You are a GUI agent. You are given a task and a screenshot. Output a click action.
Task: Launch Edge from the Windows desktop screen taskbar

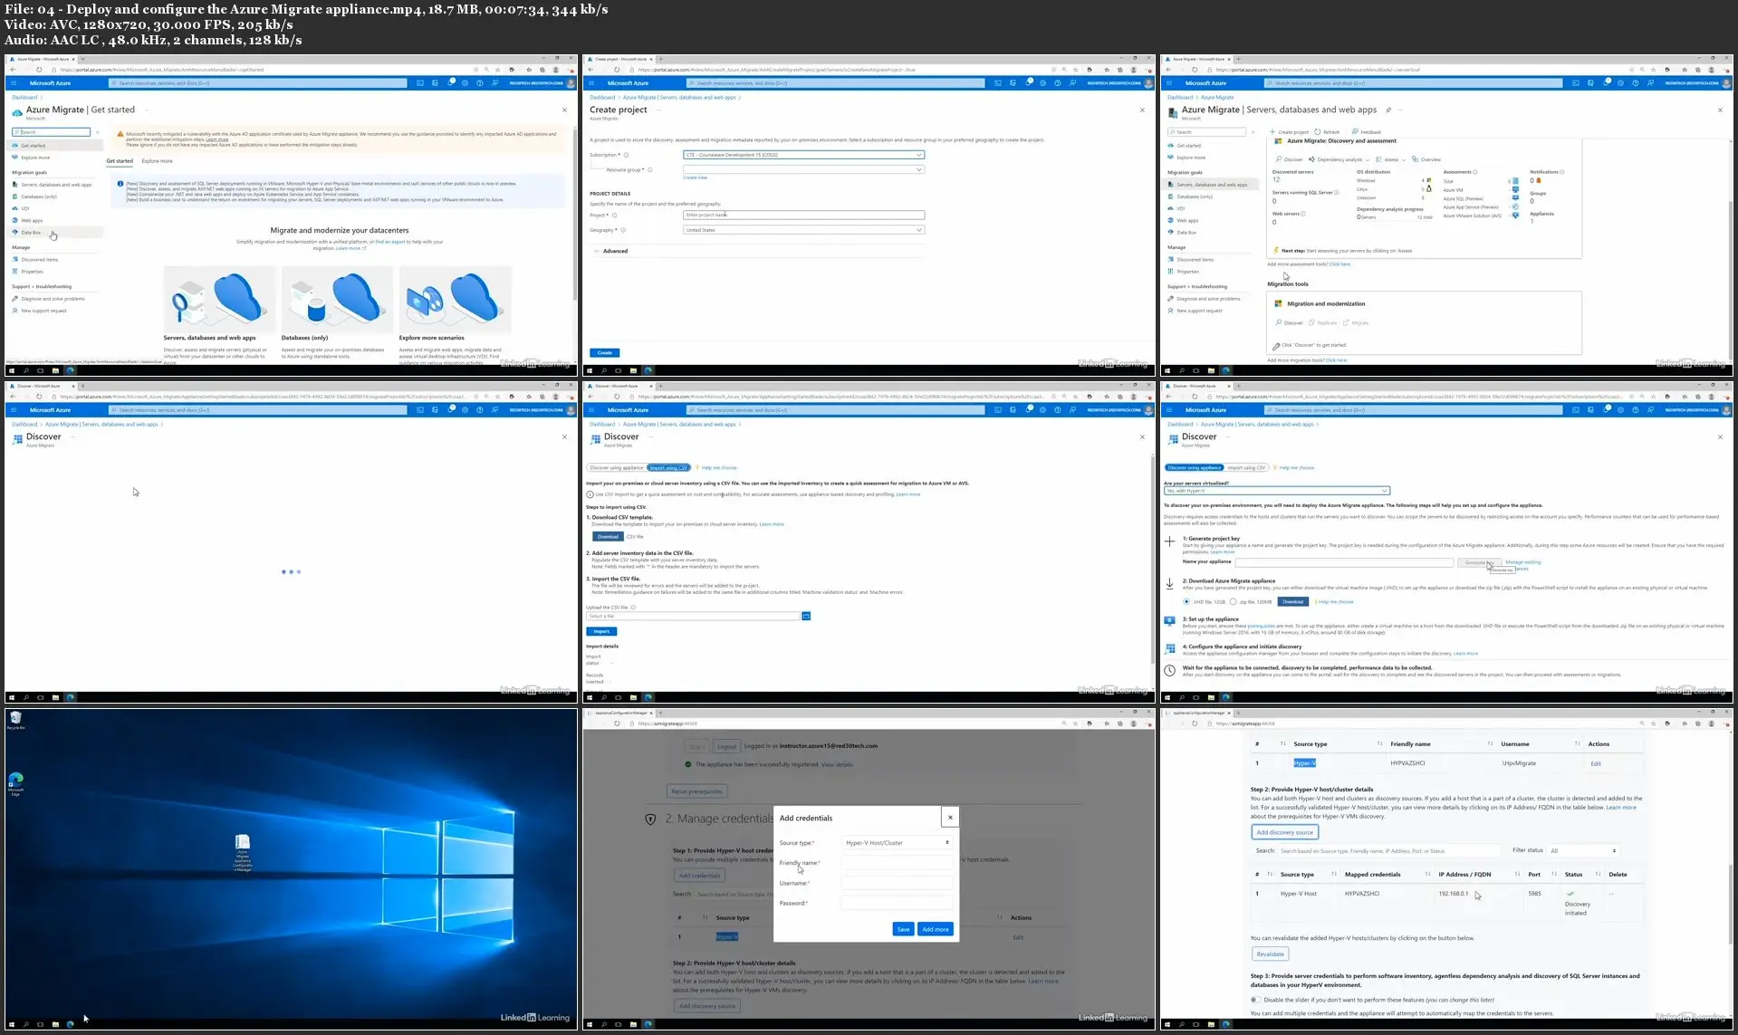pyautogui.click(x=70, y=1024)
